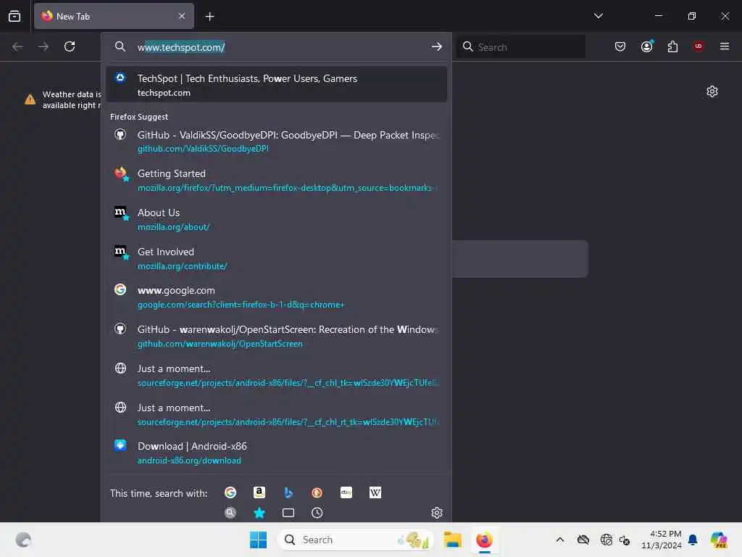
Task: Click the network globe tray icon
Action: pyautogui.click(x=606, y=540)
